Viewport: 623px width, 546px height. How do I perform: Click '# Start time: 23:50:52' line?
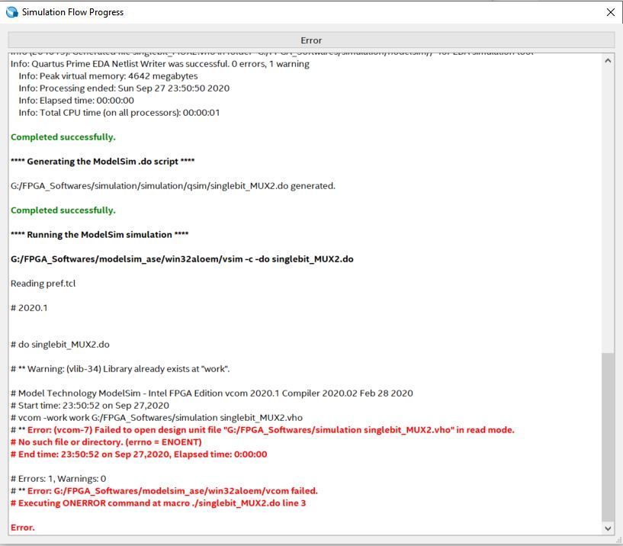(90, 406)
